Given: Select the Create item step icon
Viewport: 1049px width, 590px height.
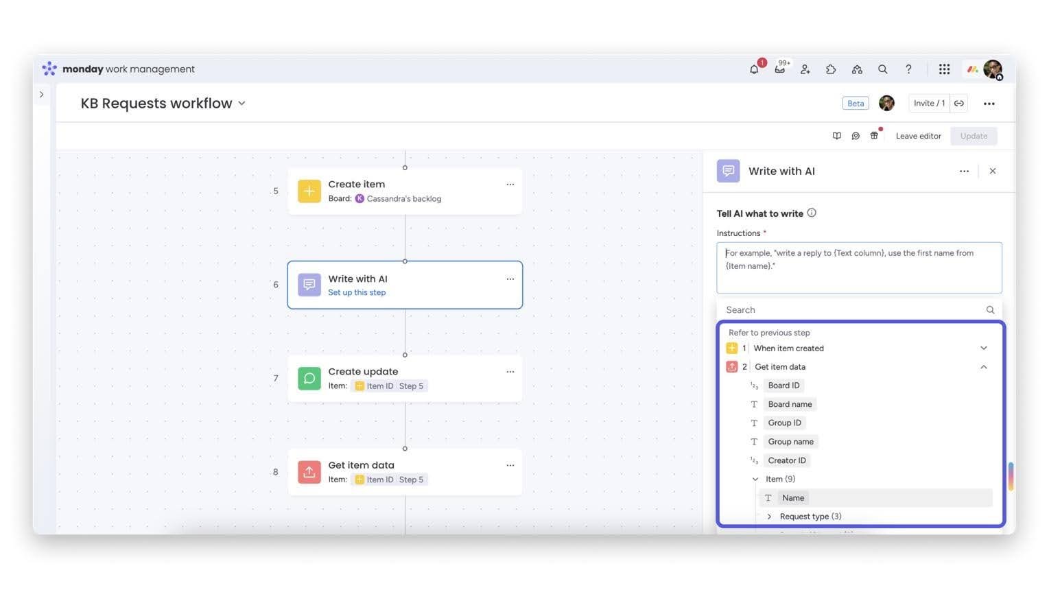Looking at the screenshot, I should pos(309,191).
